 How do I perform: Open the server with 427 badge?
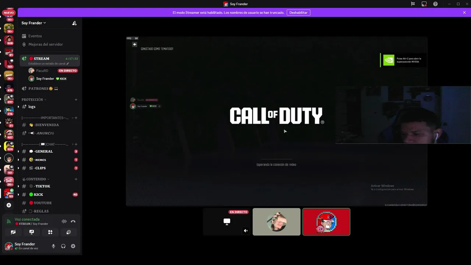coord(9,134)
